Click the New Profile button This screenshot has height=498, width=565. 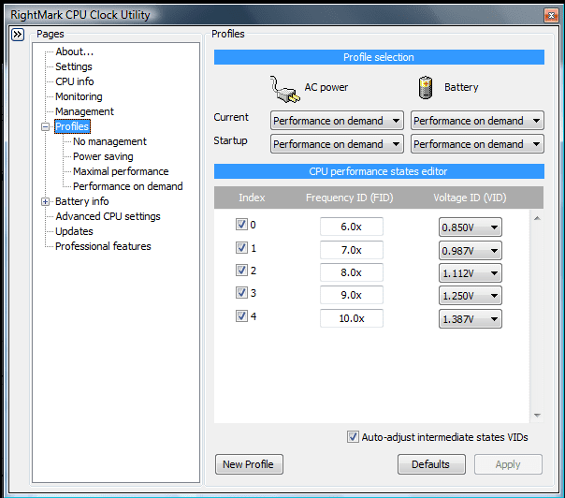coord(249,464)
